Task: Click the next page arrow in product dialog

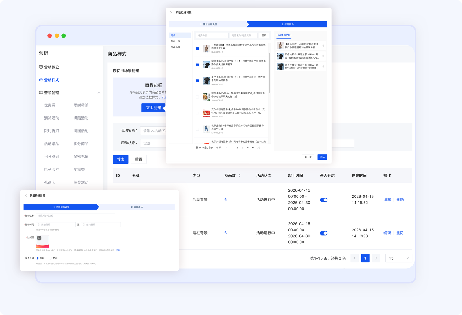Action: (264, 147)
